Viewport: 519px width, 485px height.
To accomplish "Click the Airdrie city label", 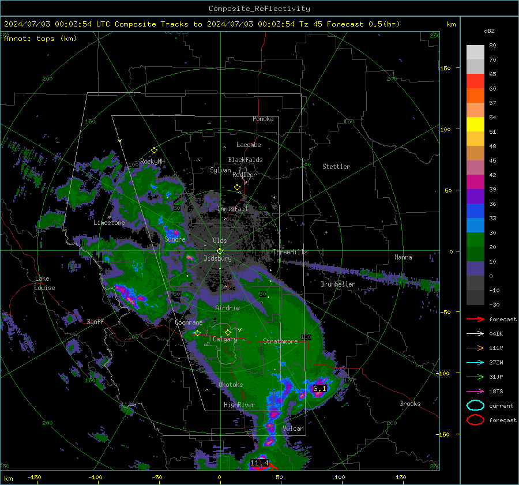I will pyautogui.click(x=227, y=308).
